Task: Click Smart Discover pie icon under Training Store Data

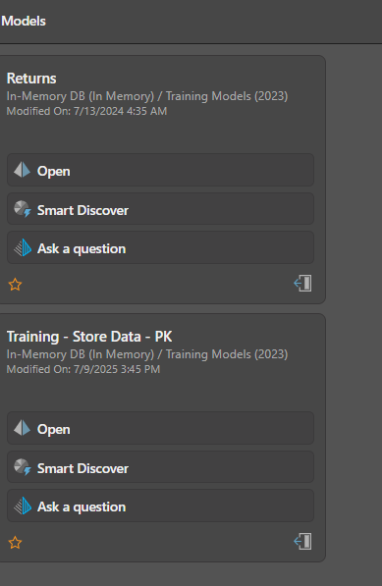Action: [x=22, y=467]
